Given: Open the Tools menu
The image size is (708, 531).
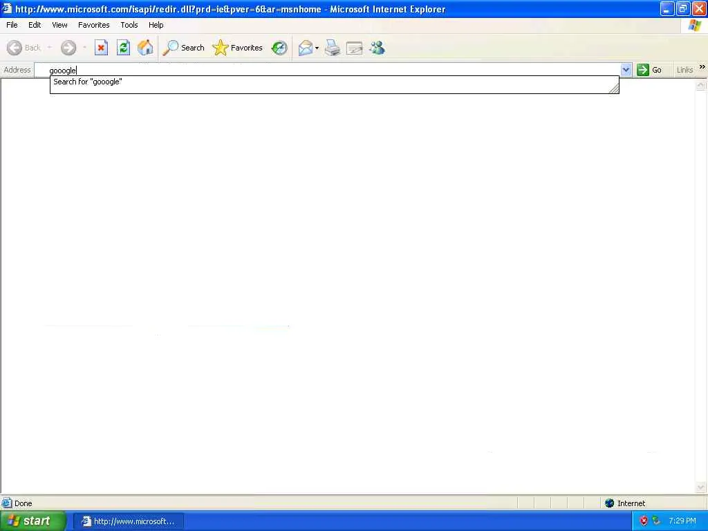Looking at the screenshot, I should click(129, 25).
